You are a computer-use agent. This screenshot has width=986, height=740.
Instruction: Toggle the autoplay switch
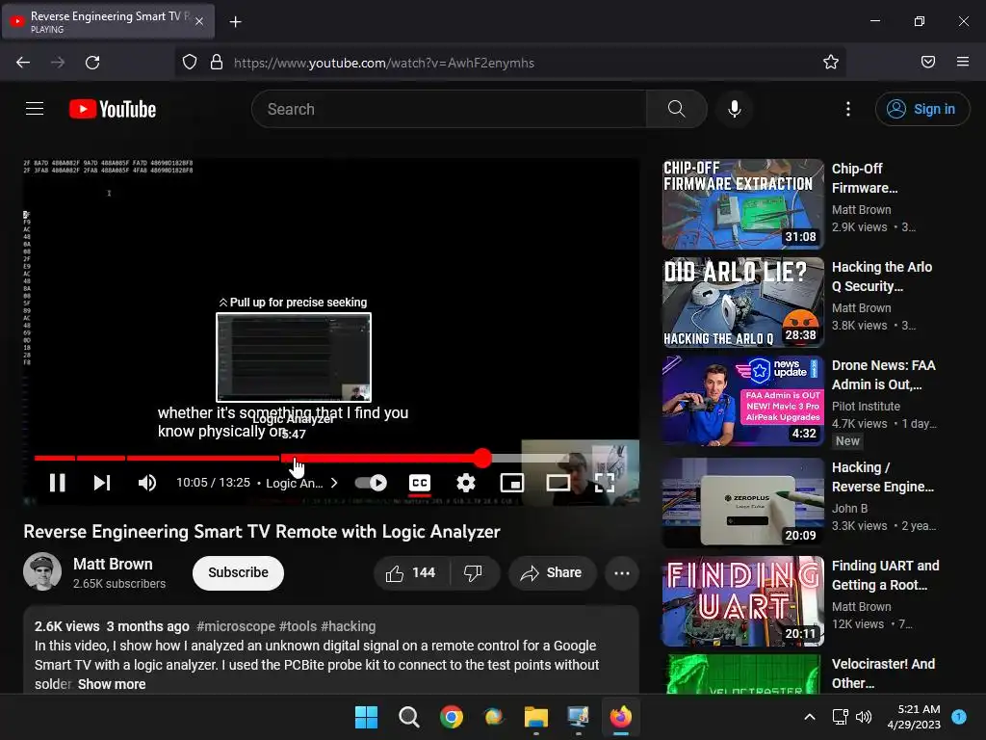(x=371, y=483)
